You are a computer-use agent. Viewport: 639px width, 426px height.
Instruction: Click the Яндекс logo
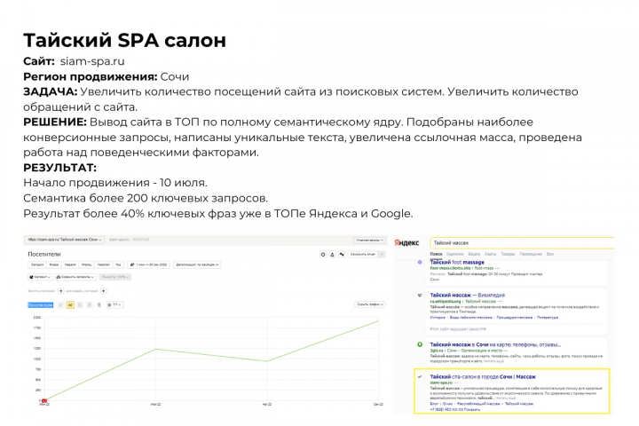pos(406,243)
